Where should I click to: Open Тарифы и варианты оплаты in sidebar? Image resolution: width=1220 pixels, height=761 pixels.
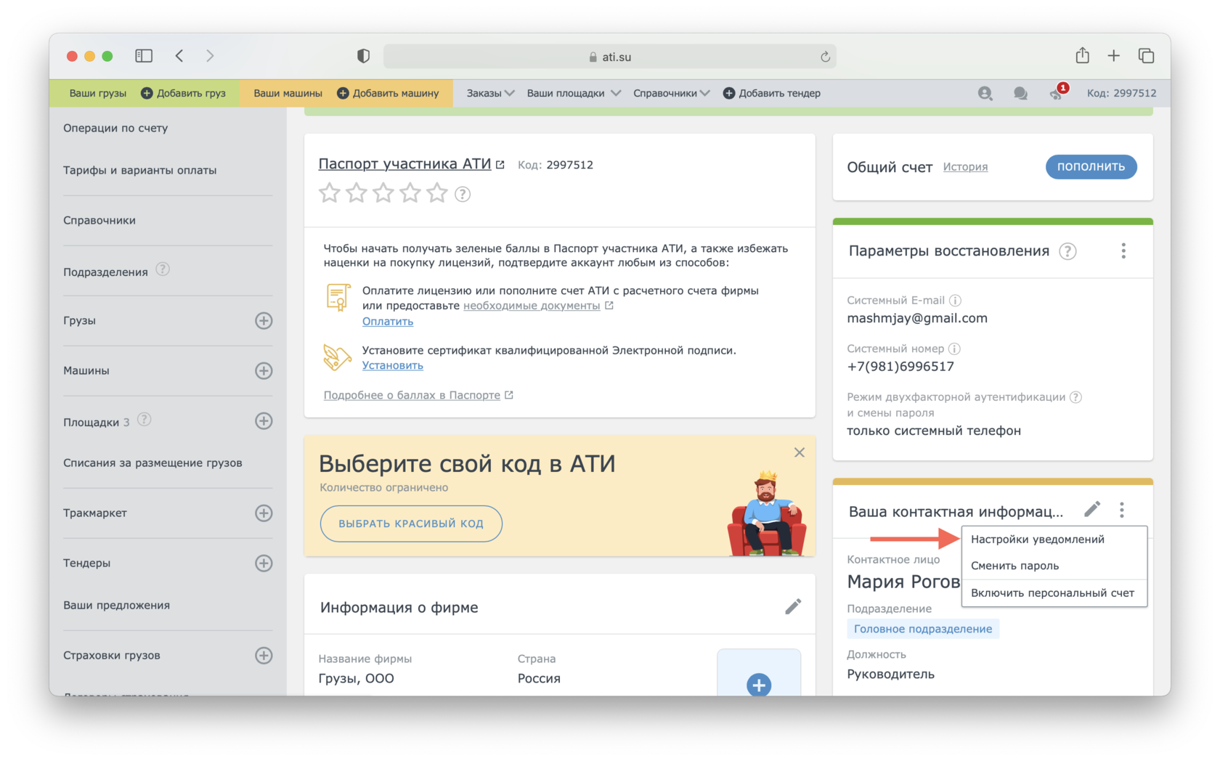tap(139, 170)
